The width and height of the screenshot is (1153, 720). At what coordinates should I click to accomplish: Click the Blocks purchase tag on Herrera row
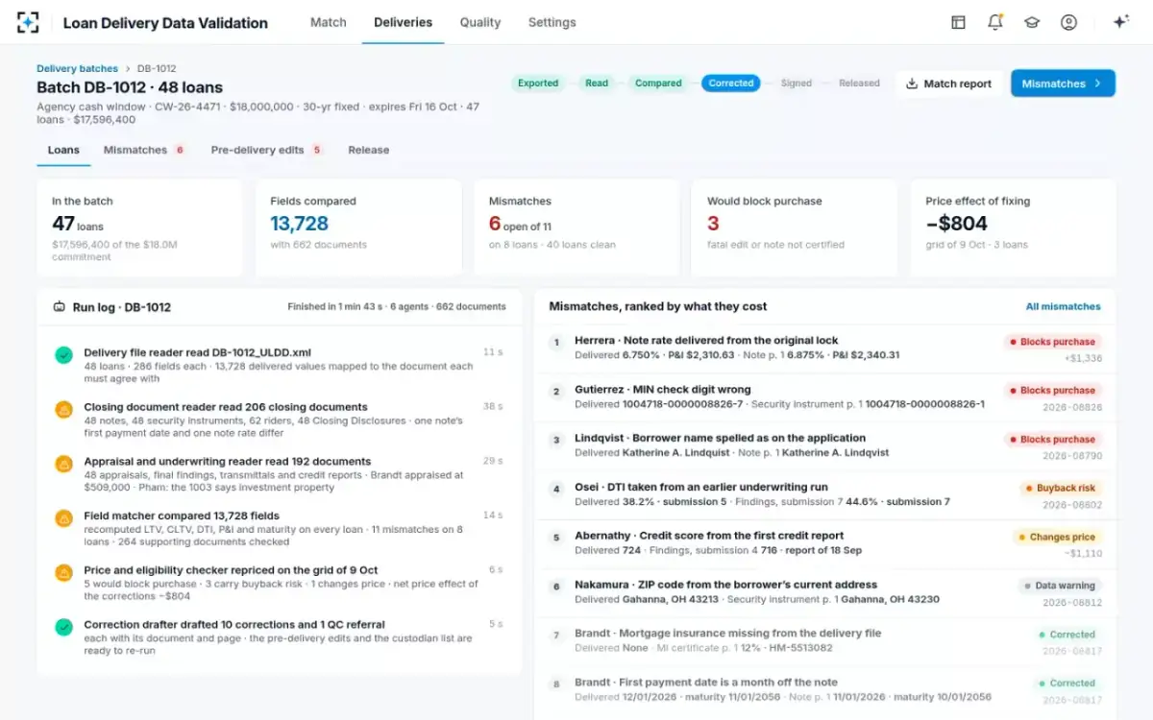(x=1053, y=342)
